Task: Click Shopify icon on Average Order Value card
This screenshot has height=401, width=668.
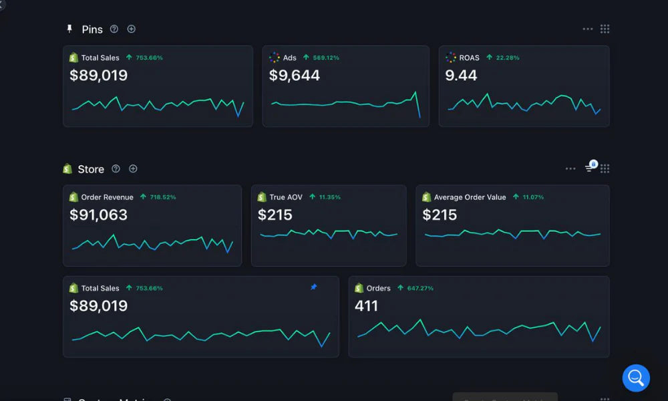Action: click(x=426, y=197)
